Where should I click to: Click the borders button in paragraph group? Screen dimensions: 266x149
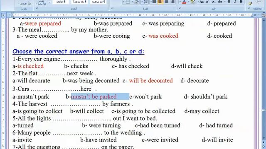128,2
